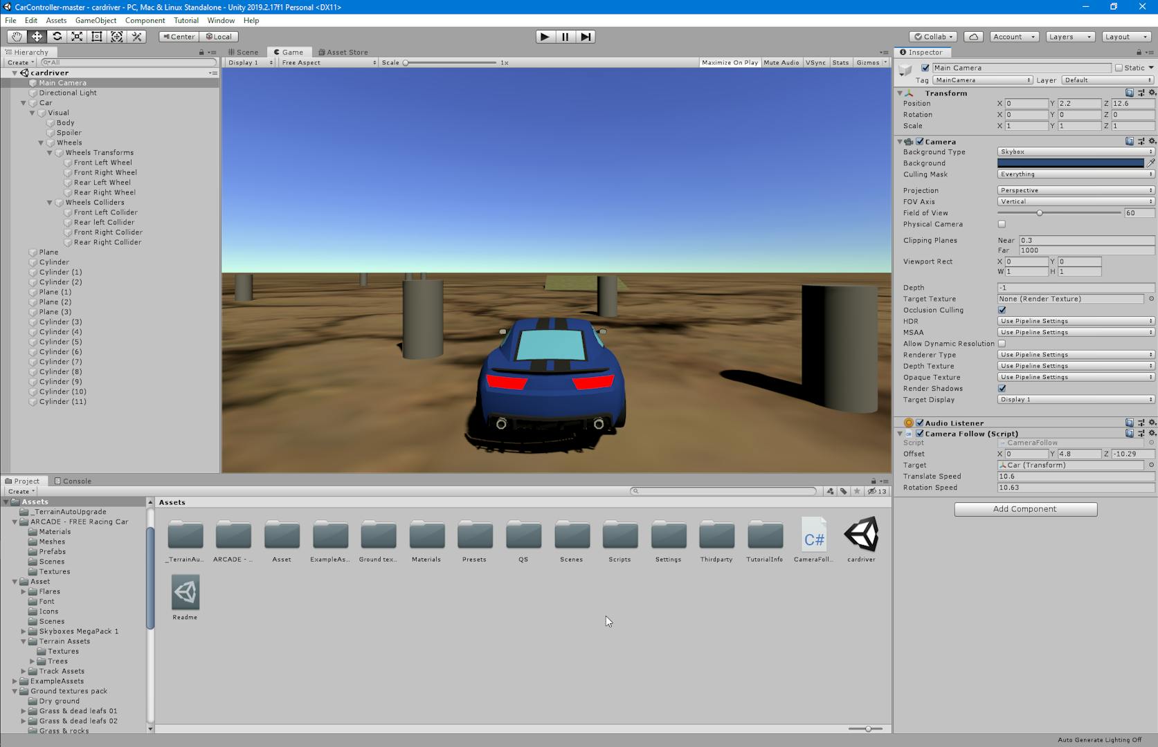This screenshot has width=1158, height=747.
Task: Open the Component menu
Action: point(145,20)
